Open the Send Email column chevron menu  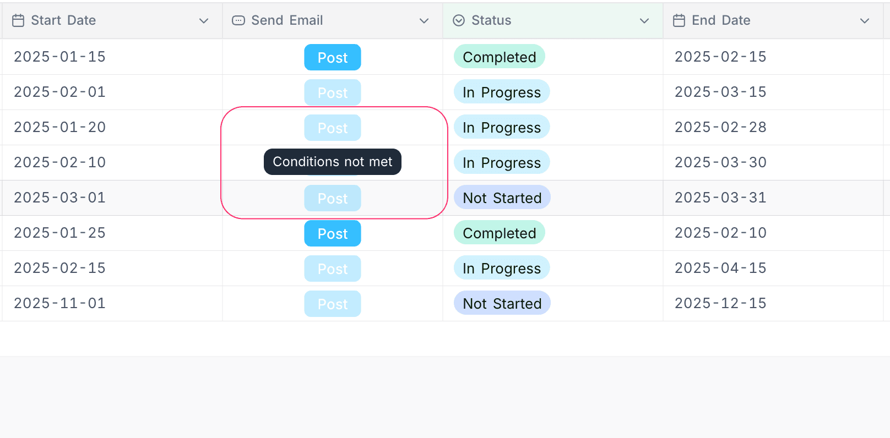click(424, 21)
